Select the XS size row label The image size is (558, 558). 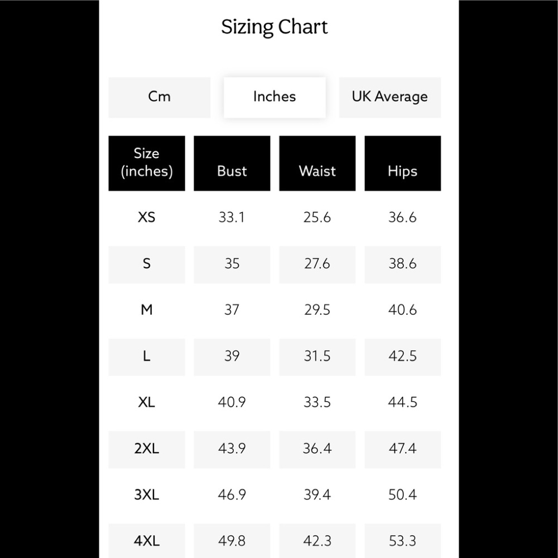click(x=147, y=217)
